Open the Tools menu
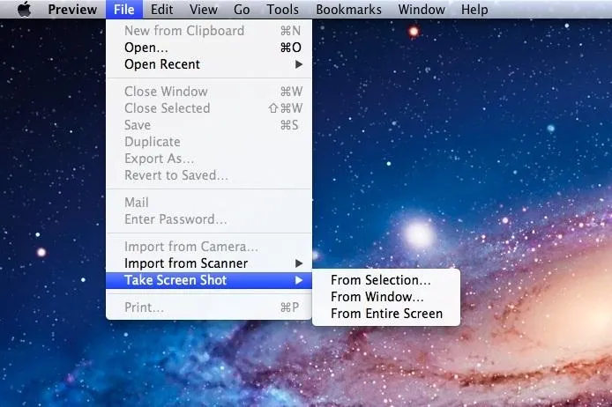 pos(282,9)
